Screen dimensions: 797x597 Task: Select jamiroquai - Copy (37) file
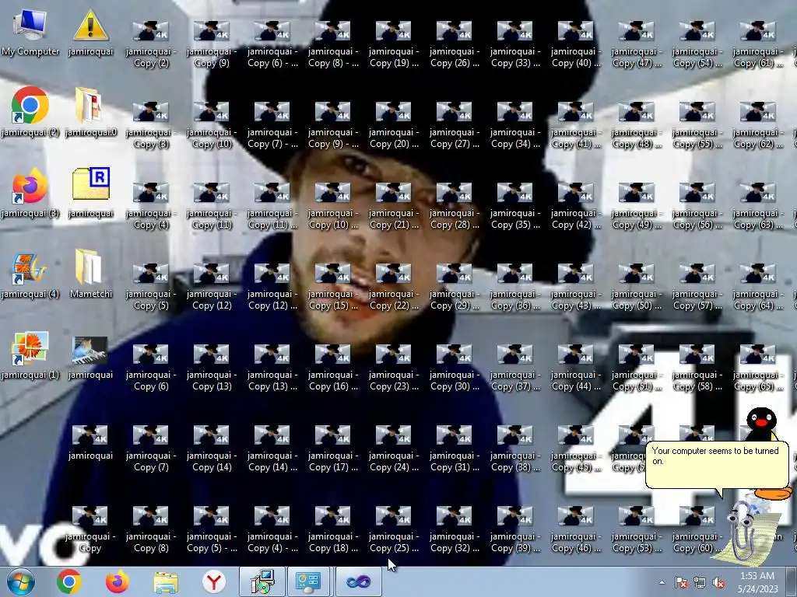tap(515, 367)
